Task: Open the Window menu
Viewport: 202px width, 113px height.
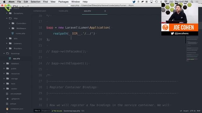Action: tap(75, 2)
